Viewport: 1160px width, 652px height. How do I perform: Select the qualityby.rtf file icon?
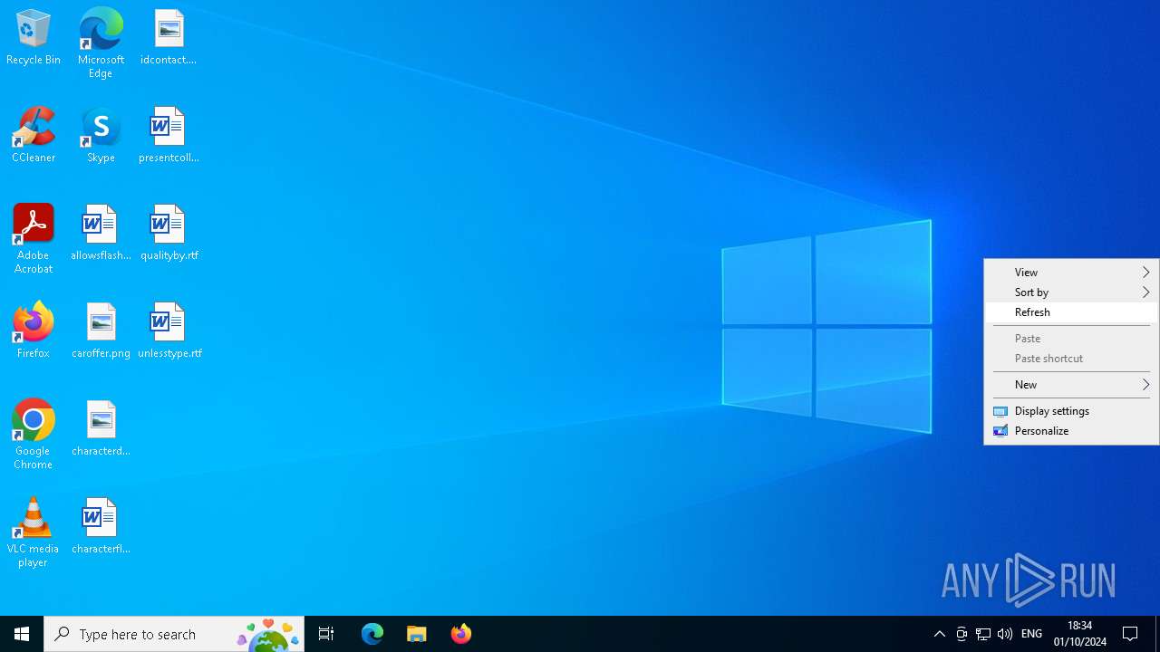pyautogui.click(x=169, y=234)
